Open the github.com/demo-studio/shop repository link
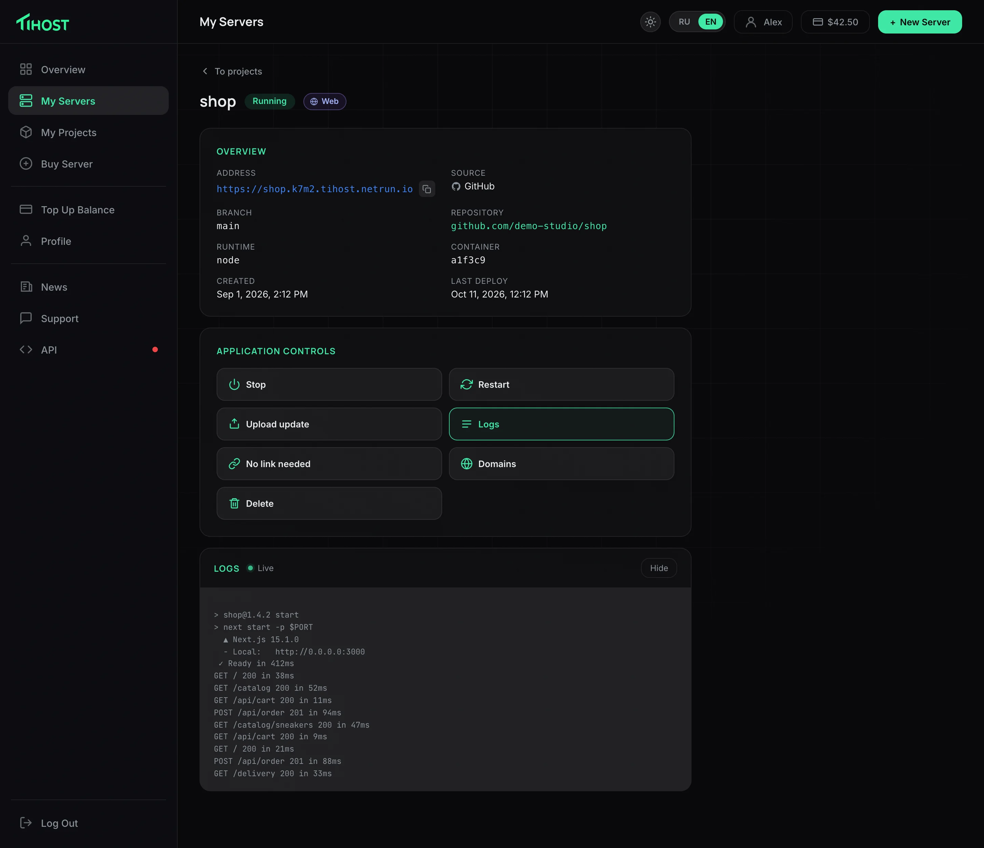 point(529,226)
